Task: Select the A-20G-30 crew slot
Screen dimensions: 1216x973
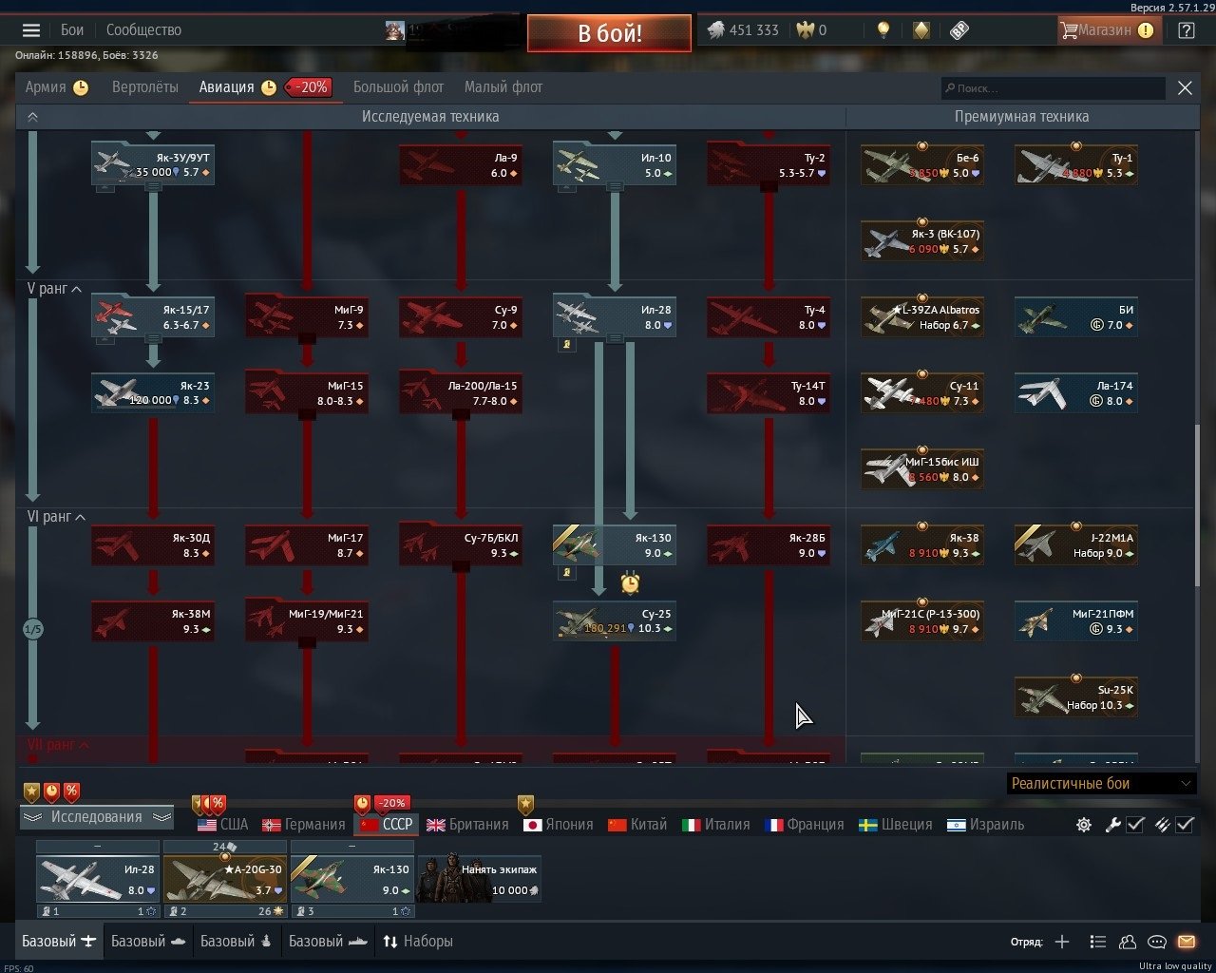Action: [224, 878]
